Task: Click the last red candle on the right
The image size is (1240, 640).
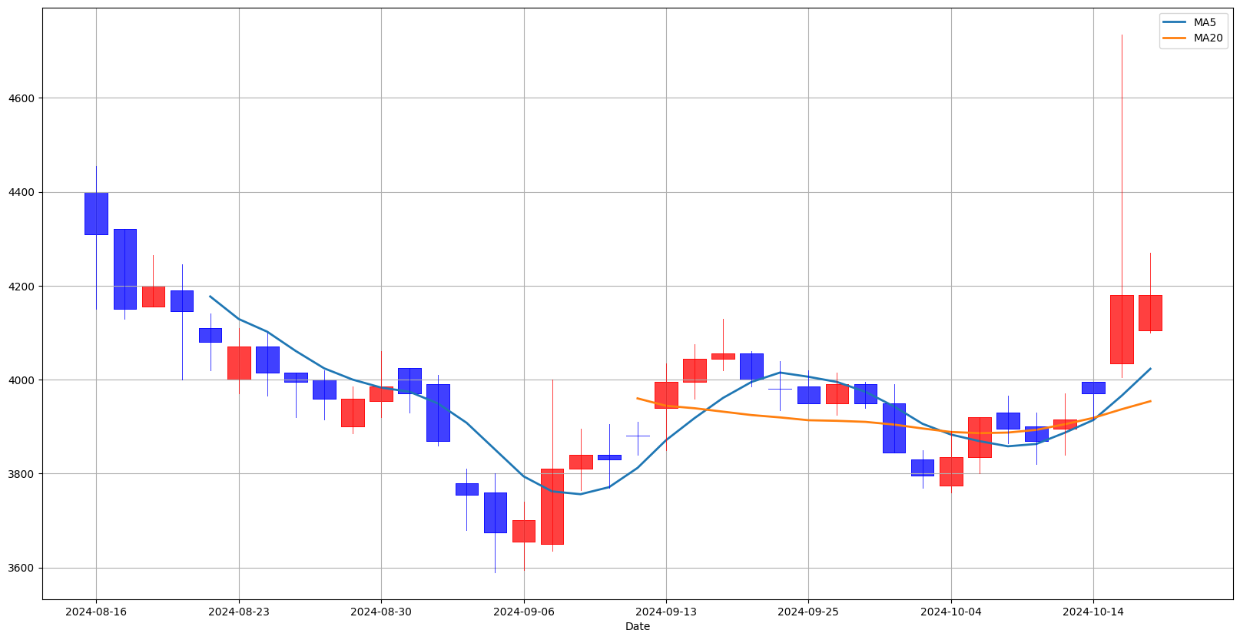Action: point(1150,313)
